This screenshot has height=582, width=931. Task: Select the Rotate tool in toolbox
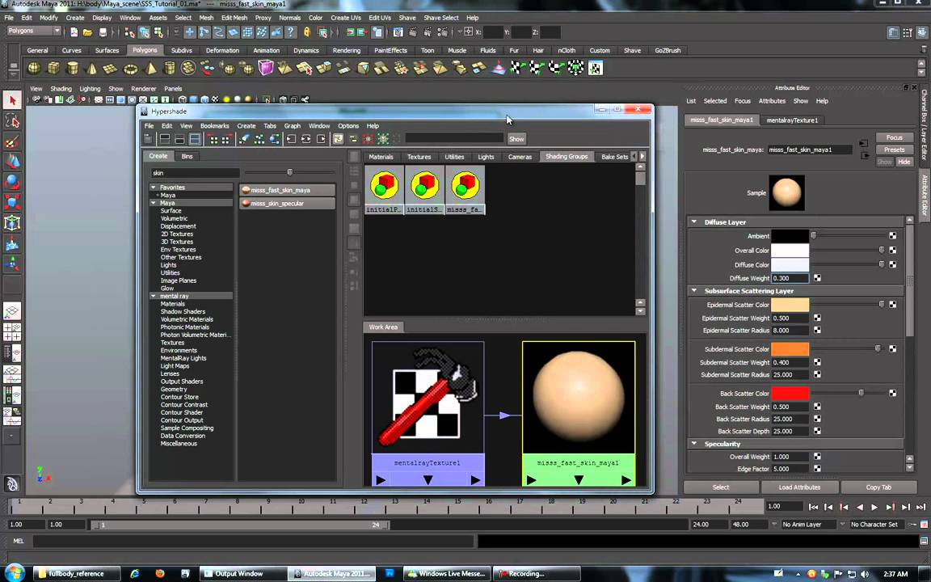pyautogui.click(x=12, y=182)
